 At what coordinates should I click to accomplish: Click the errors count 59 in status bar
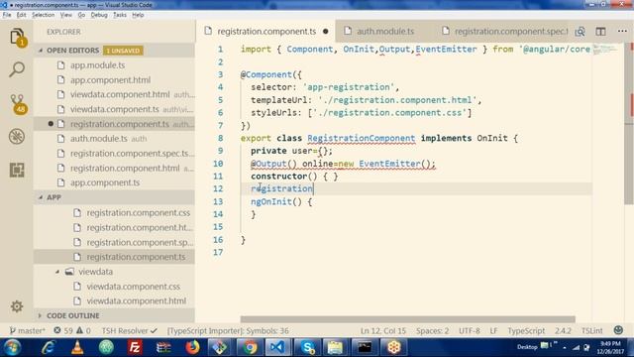click(x=63, y=330)
